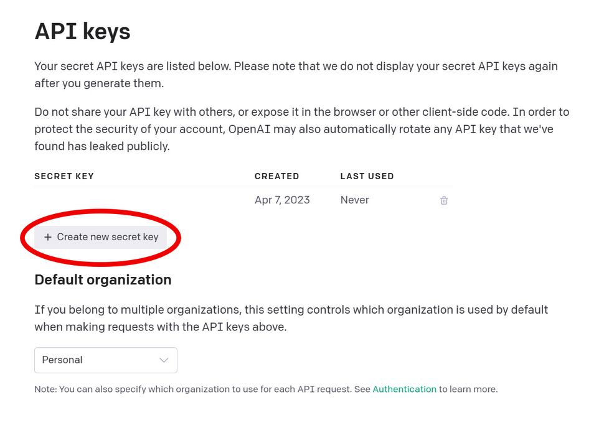
Task: Click the plus icon for new key
Action: point(48,237)
